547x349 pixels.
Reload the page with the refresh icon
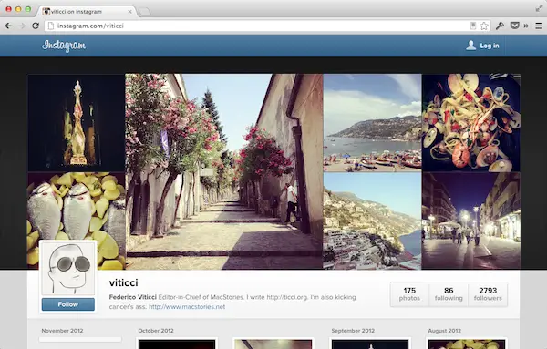pos(36,26)
